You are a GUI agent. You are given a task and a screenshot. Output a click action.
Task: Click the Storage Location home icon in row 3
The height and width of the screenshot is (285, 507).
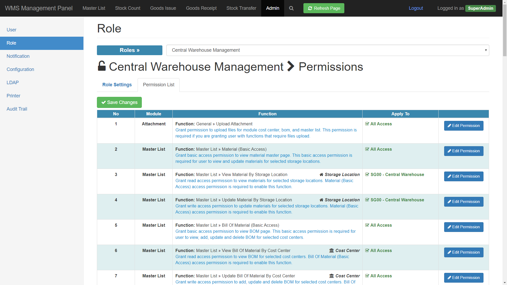[x=321, y=175]
